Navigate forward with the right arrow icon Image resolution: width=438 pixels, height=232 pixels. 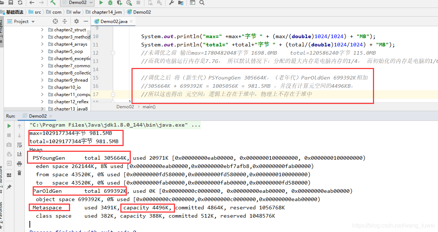tap(42, 3)
